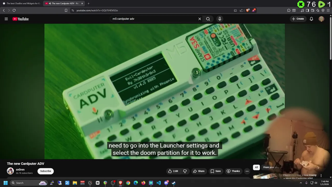
Task: Run the search with the magnifier button
Action: [208, 19]
